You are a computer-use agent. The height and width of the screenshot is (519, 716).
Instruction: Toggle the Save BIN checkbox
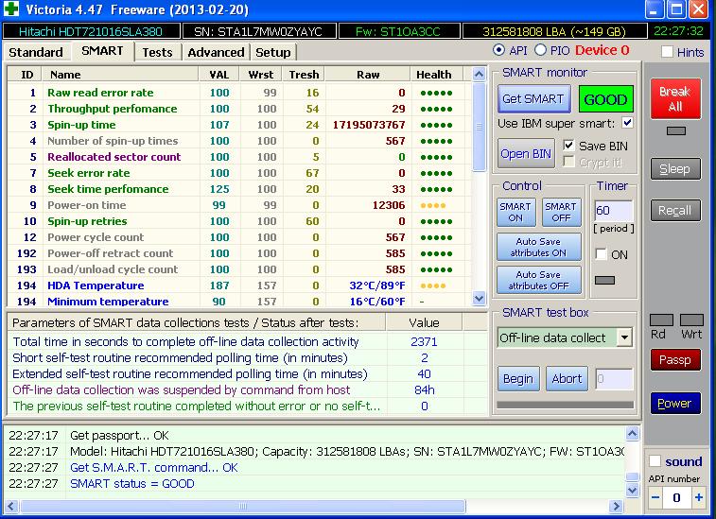[x=568, y=146]
